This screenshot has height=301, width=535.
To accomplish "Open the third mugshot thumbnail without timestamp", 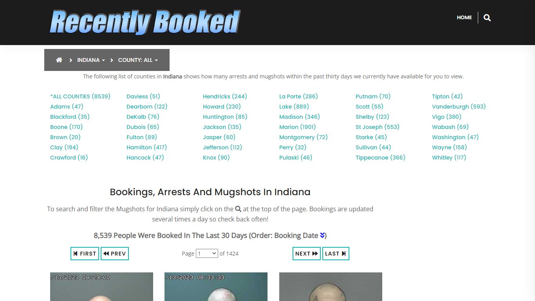I will click(x=331, y=286).
